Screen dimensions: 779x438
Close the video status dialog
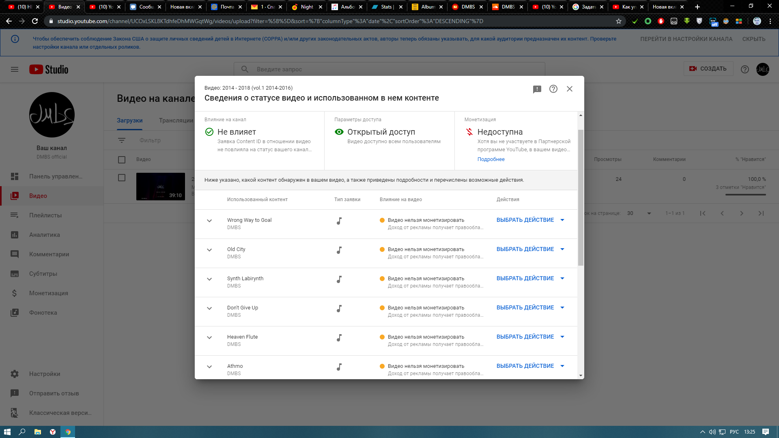tap(570, 89)
